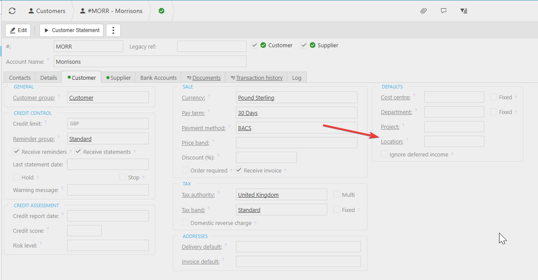The height and width of the screenshot is (280, 538).
Task: Open the attachments paperclip icon
Action: click(x=424, y=11)
